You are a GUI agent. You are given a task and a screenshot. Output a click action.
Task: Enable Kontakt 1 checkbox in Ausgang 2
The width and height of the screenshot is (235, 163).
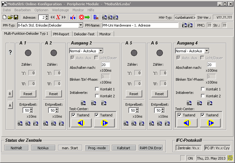(97, 89)
